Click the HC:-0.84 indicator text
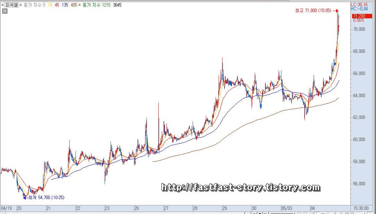 (359, 9)
